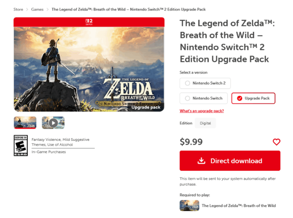The width and height of the screenshot is (293, 218).
Task: Add game to wishlist with heart icon
Action: point(276,142)
